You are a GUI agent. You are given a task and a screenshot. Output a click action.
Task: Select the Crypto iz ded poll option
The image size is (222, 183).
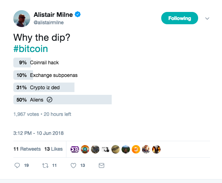[x=43, y=87]
